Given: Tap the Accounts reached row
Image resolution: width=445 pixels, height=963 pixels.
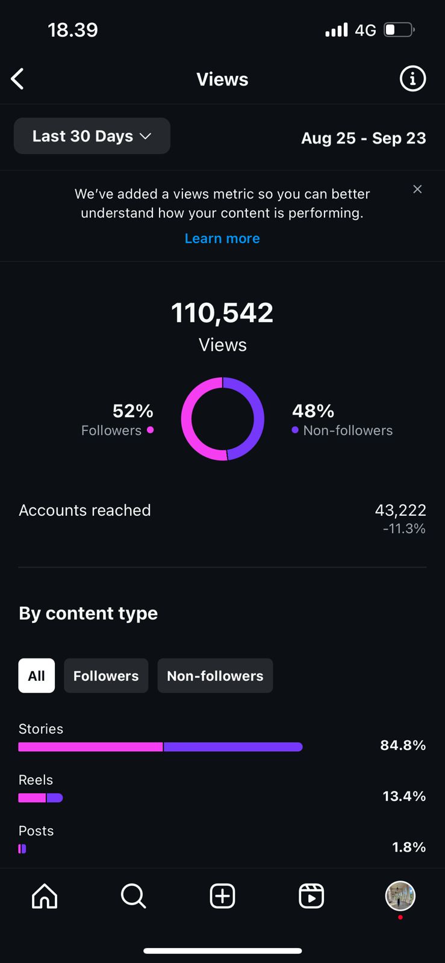Looking at the screenshot, I should click(x=222, y=518).
